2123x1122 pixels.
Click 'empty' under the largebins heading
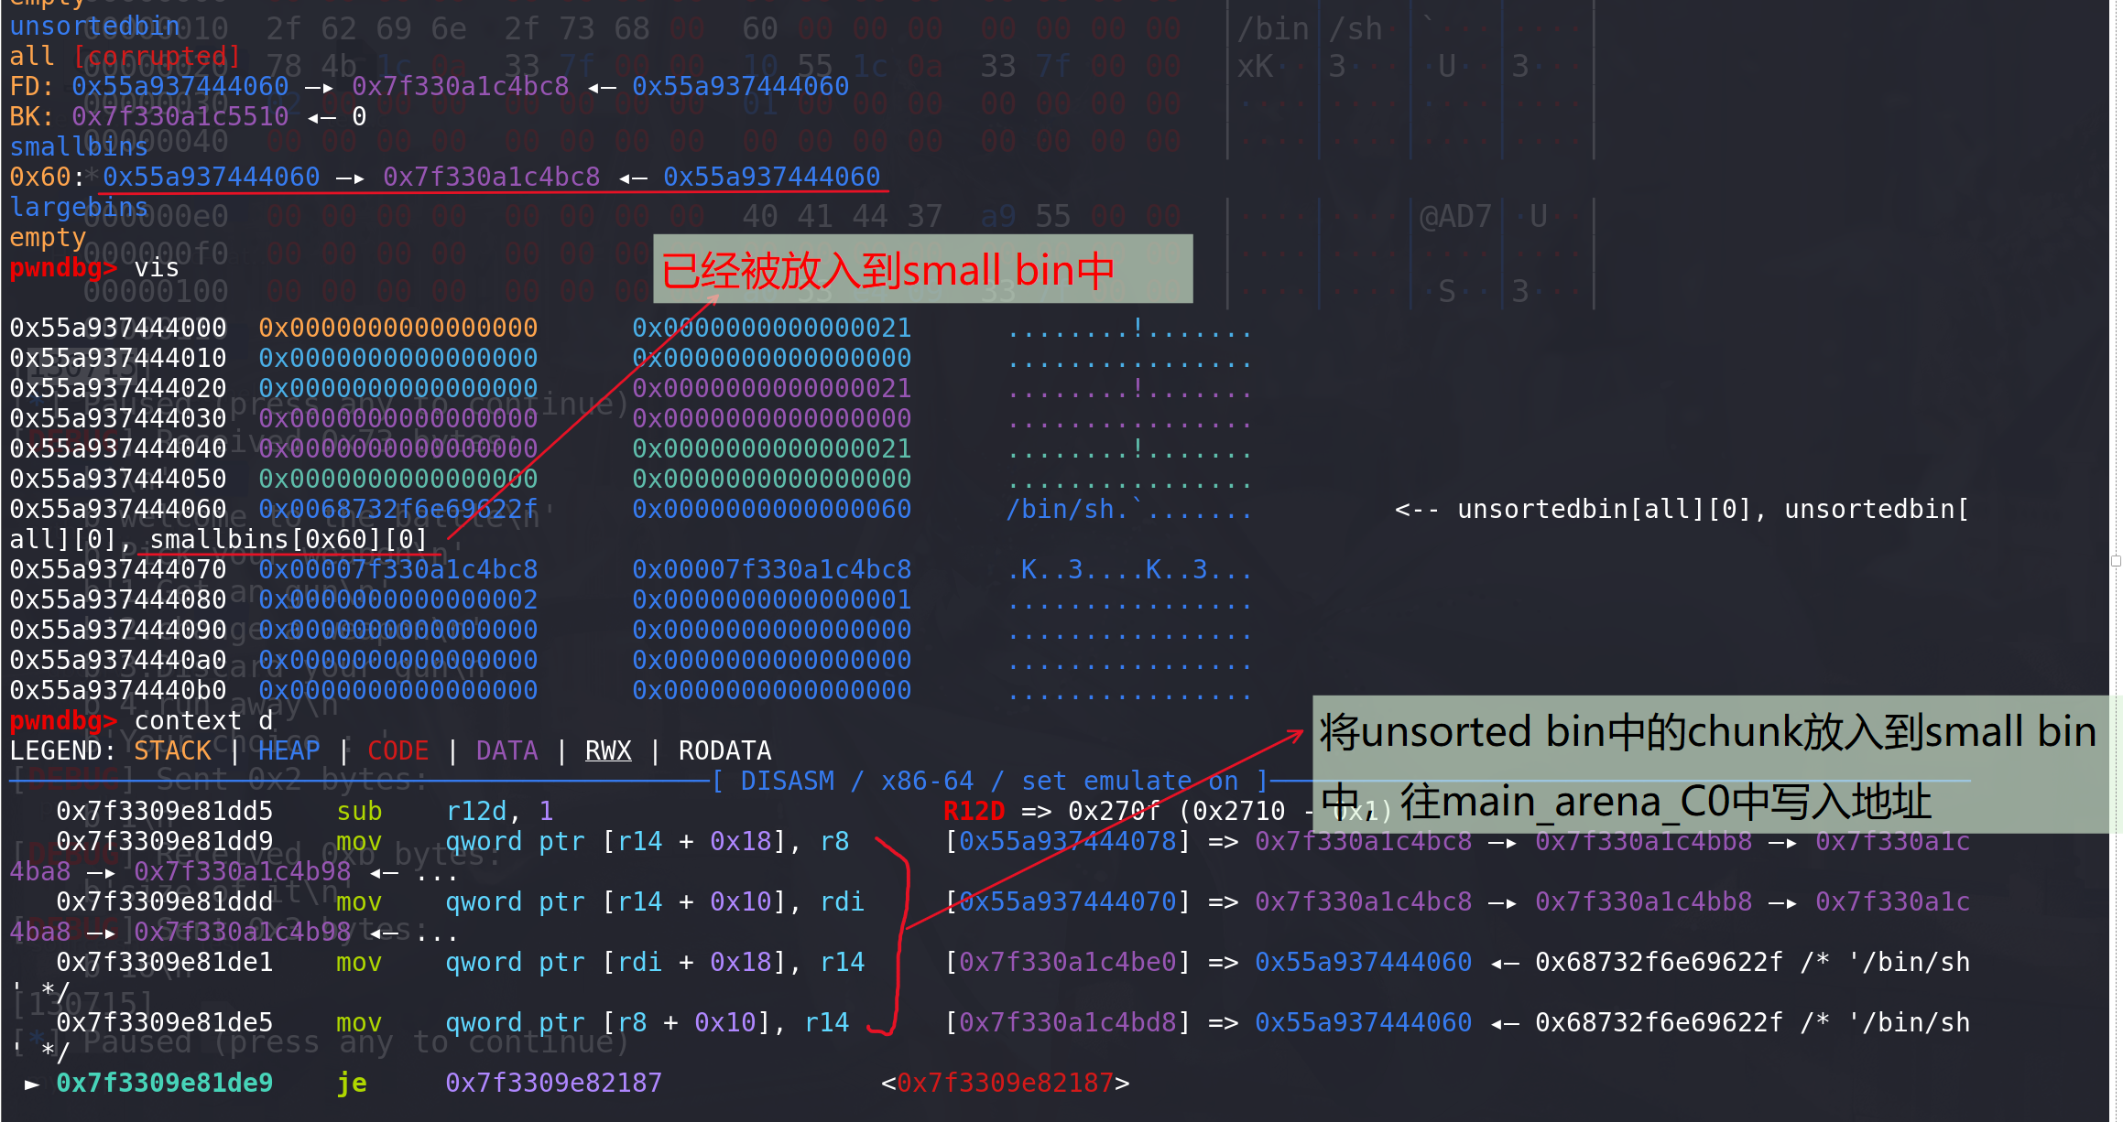click(48, 237)
